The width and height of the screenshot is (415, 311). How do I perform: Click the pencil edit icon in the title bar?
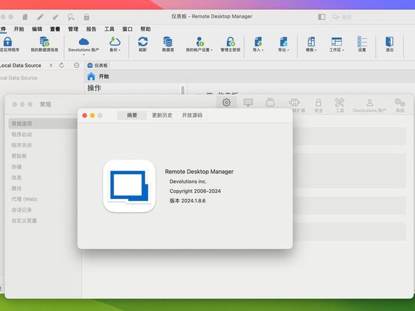tap(40, 17)
